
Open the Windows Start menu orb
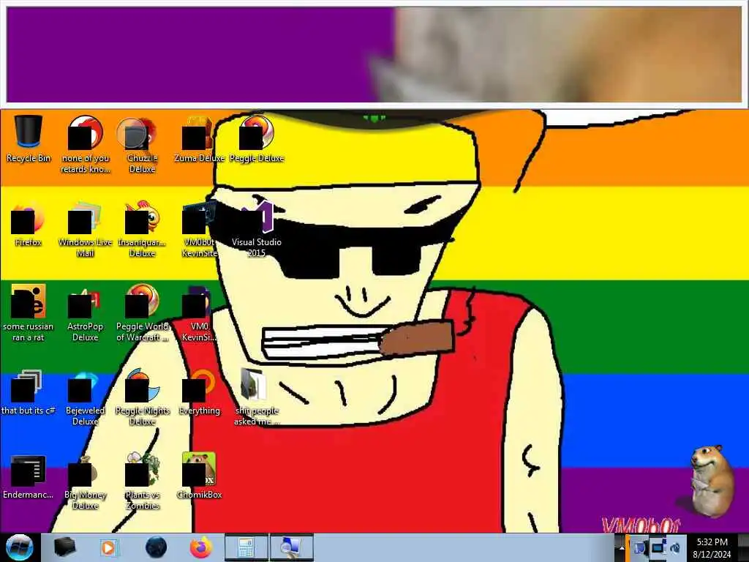coord(20,547)
